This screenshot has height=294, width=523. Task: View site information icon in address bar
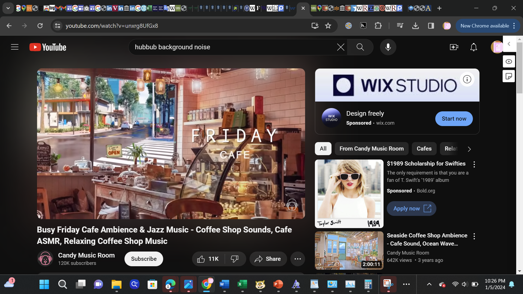point(57,26)
